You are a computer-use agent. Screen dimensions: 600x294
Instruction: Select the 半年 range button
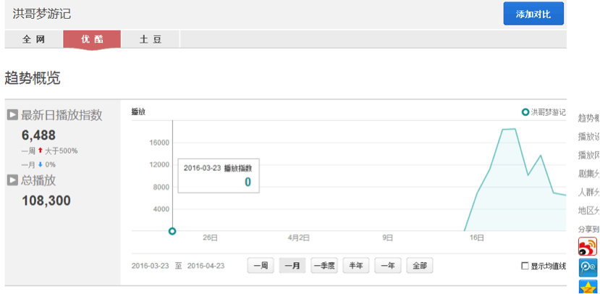click(356, 266)
